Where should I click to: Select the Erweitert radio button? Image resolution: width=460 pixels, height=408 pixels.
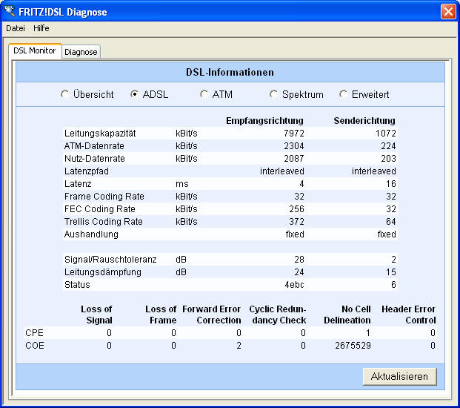tap(343, 94)
